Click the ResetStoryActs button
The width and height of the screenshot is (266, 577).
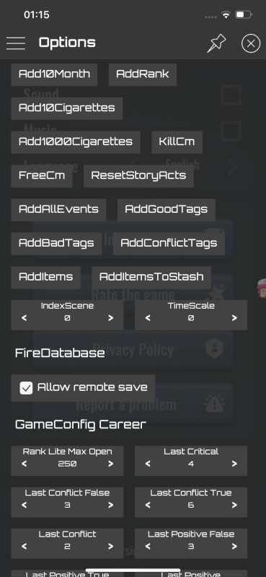pyautogui.click(x=138, y=176)
